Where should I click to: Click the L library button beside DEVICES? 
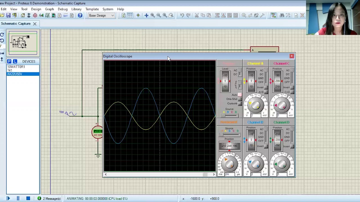coord(15,61)
